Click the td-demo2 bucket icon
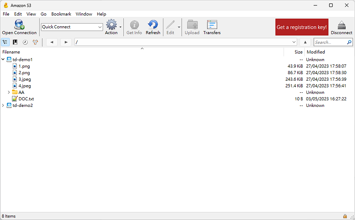This screenshot has width=355, height=220. 9,105
